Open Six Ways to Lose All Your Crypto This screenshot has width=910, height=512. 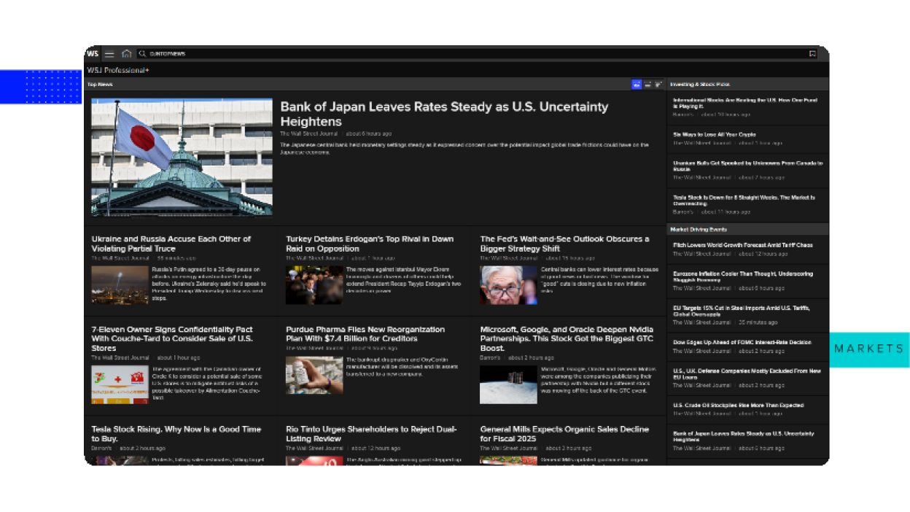(715, 134)
